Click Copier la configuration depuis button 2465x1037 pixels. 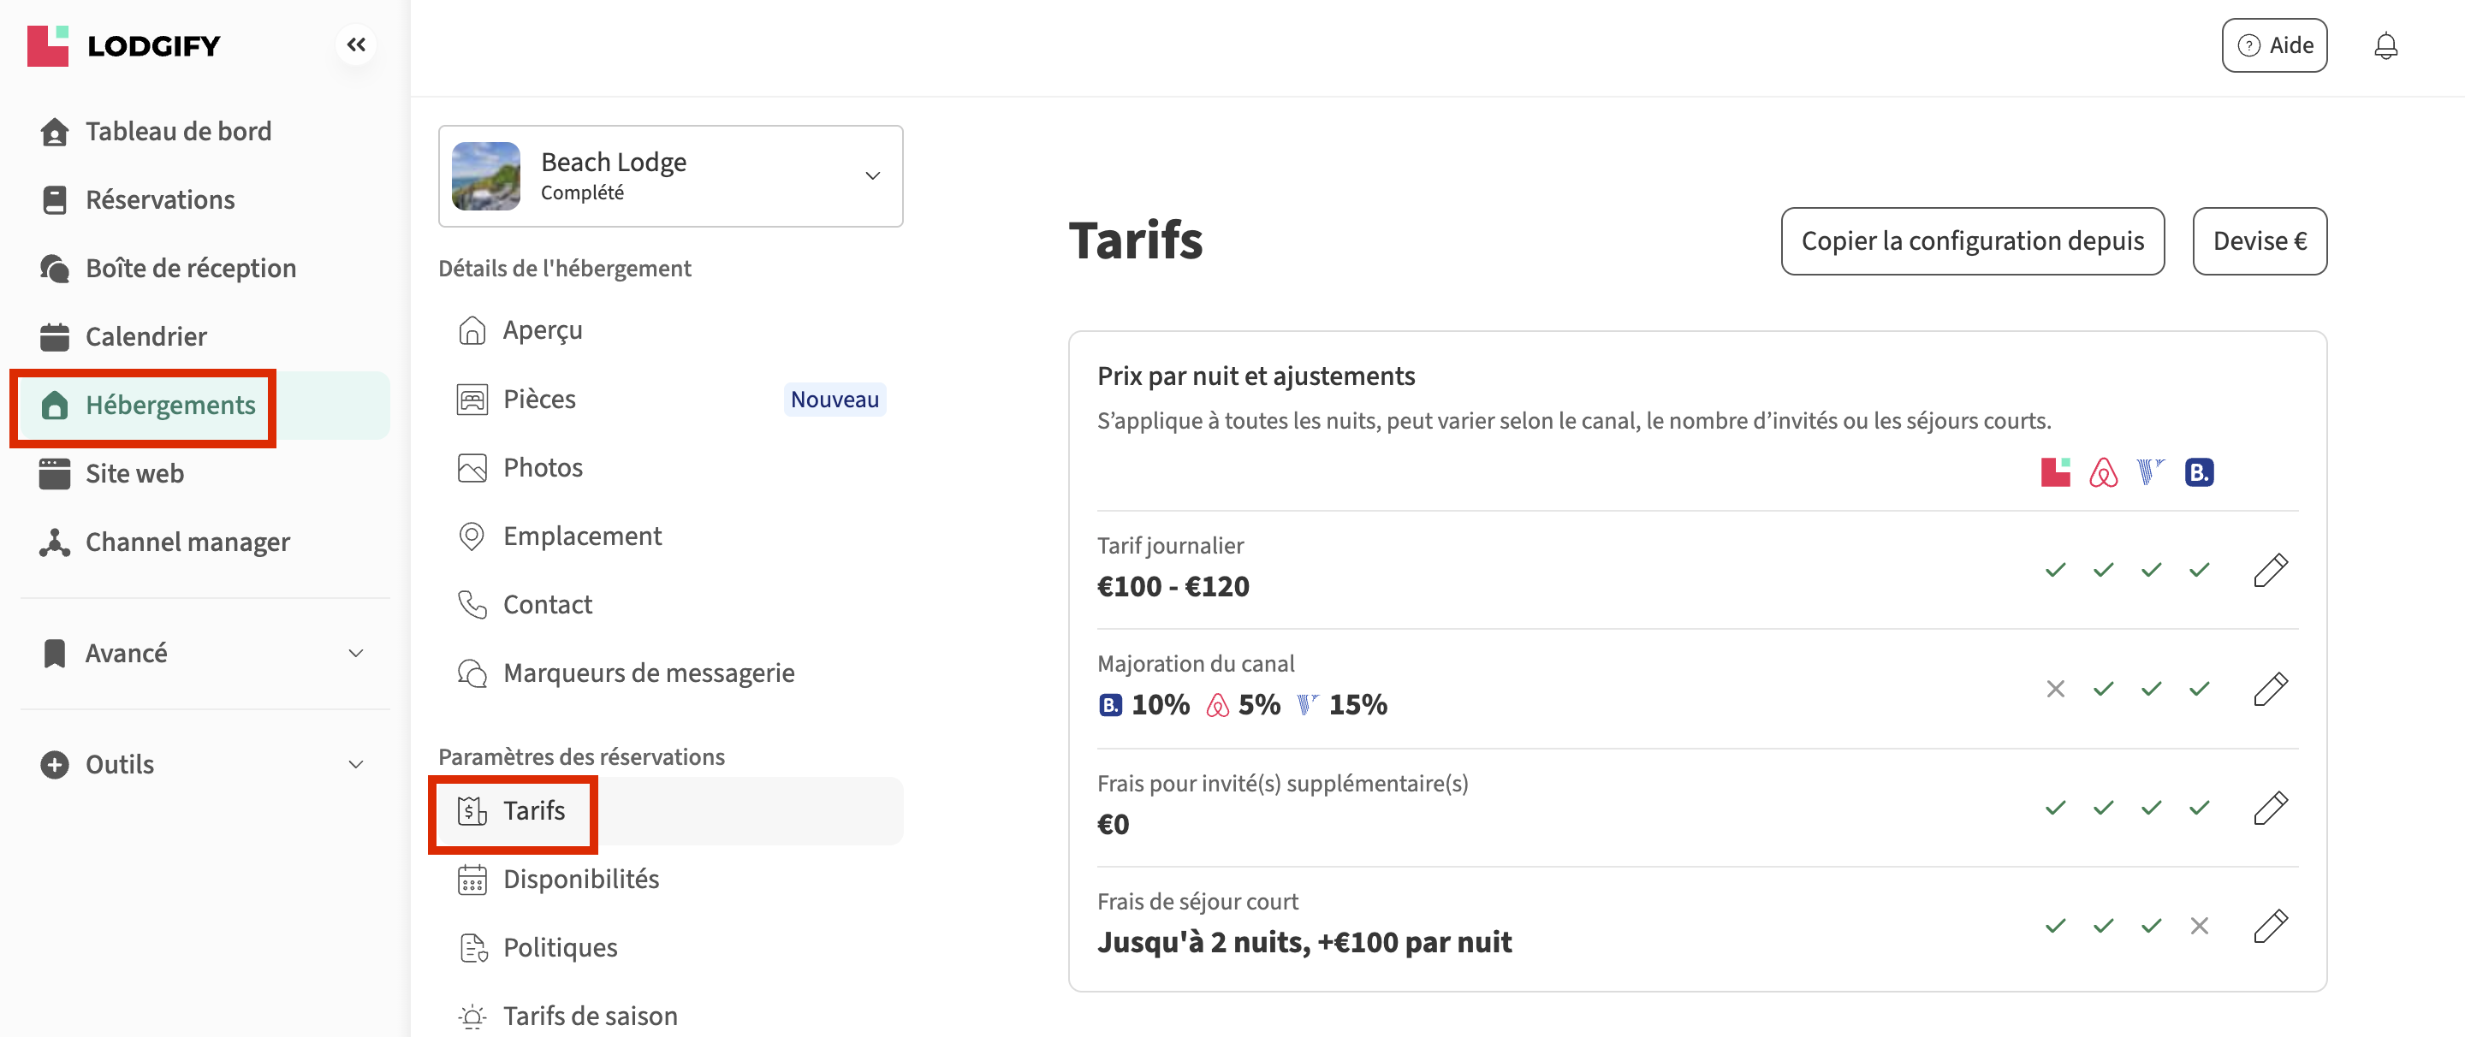click(1971, 241)
